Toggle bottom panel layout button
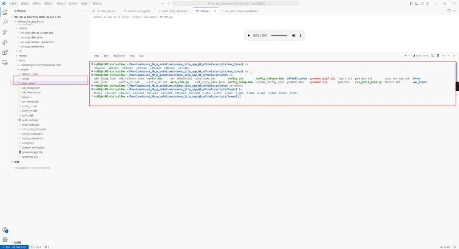The height and width of the screenshot is (249, 459). point(416,3)
